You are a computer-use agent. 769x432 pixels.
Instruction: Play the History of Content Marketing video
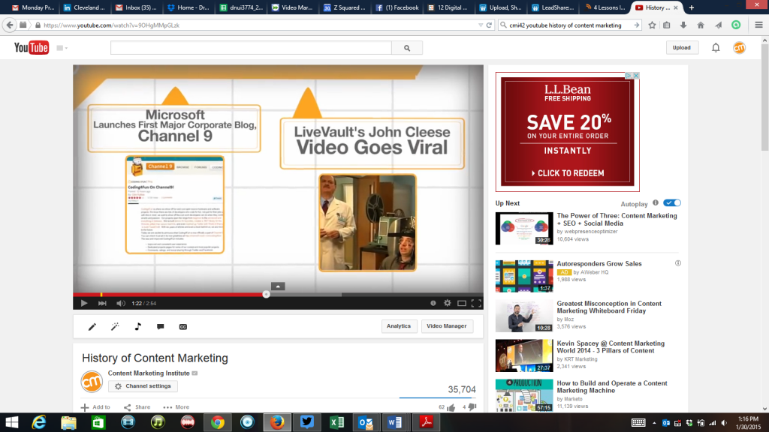click(84, 303)
